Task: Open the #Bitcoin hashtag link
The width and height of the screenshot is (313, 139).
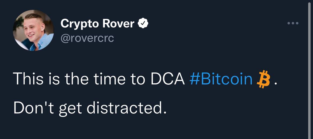Action: click(x=221, y=79)
